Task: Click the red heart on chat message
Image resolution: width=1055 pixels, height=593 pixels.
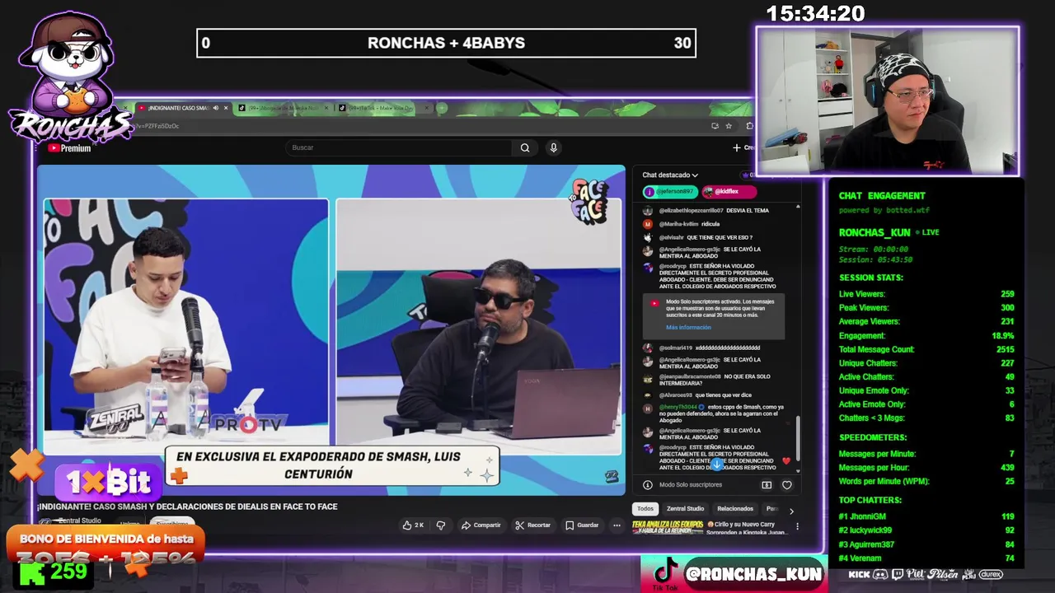Action: pos(786,460)
